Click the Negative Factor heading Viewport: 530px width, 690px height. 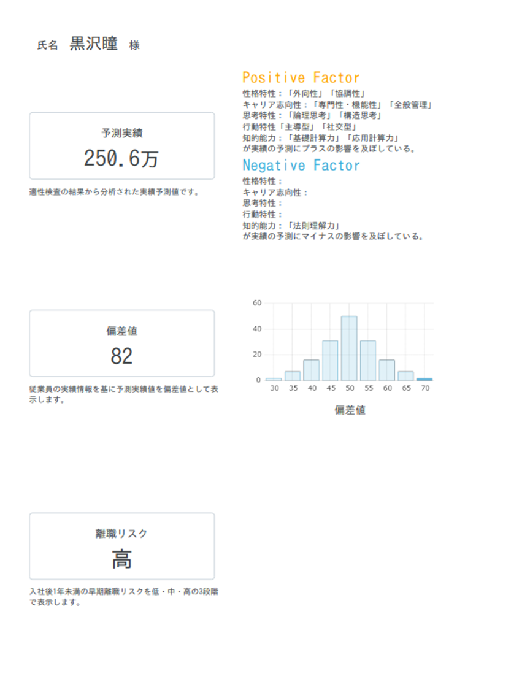coord(301,166)
